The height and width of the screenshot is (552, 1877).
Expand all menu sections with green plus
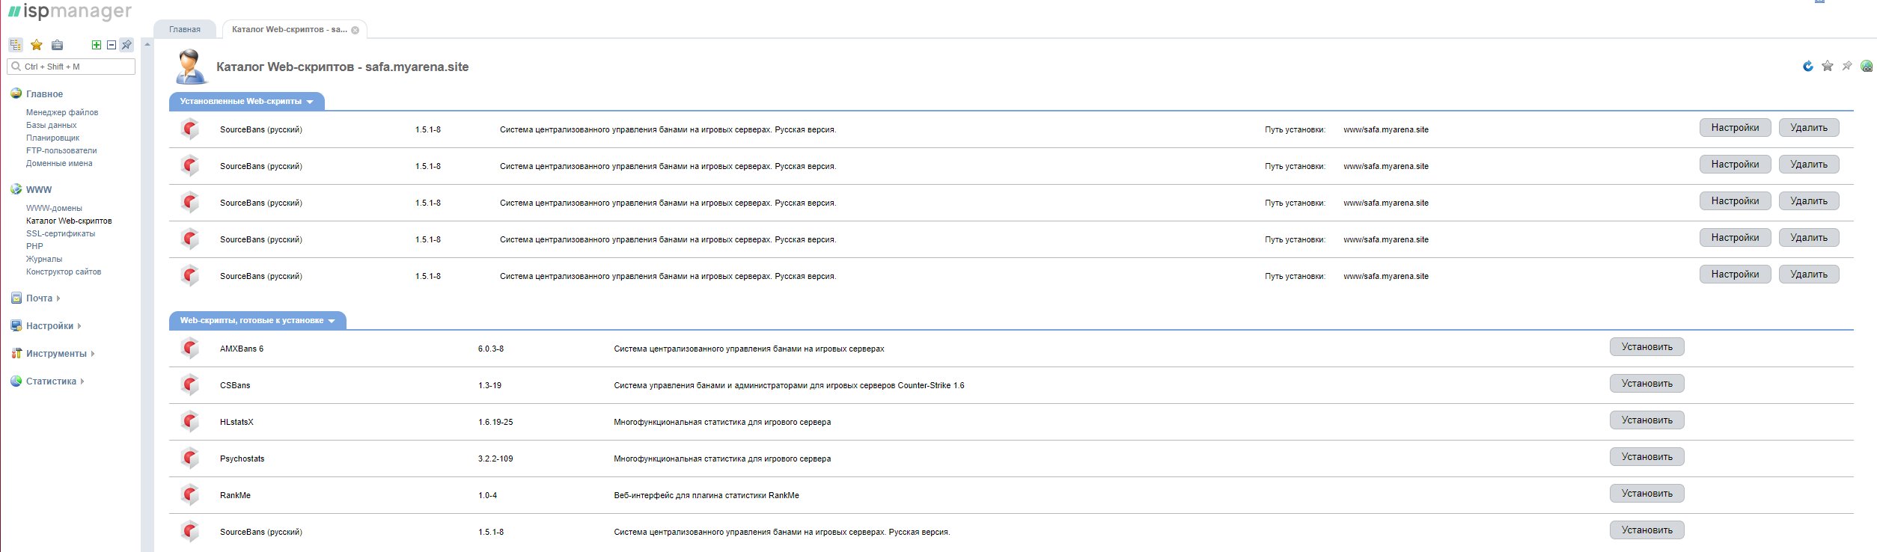(x=97, y=45)
